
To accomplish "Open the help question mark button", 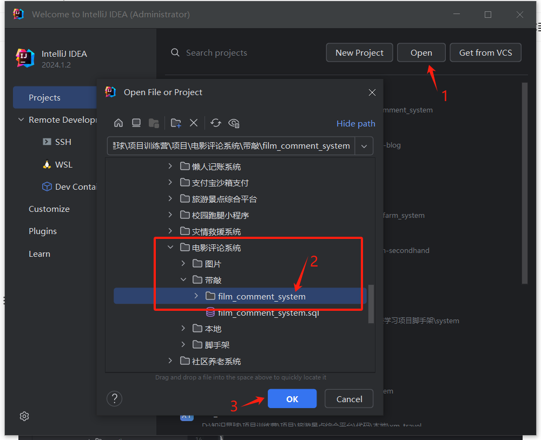I will point(115,398).
